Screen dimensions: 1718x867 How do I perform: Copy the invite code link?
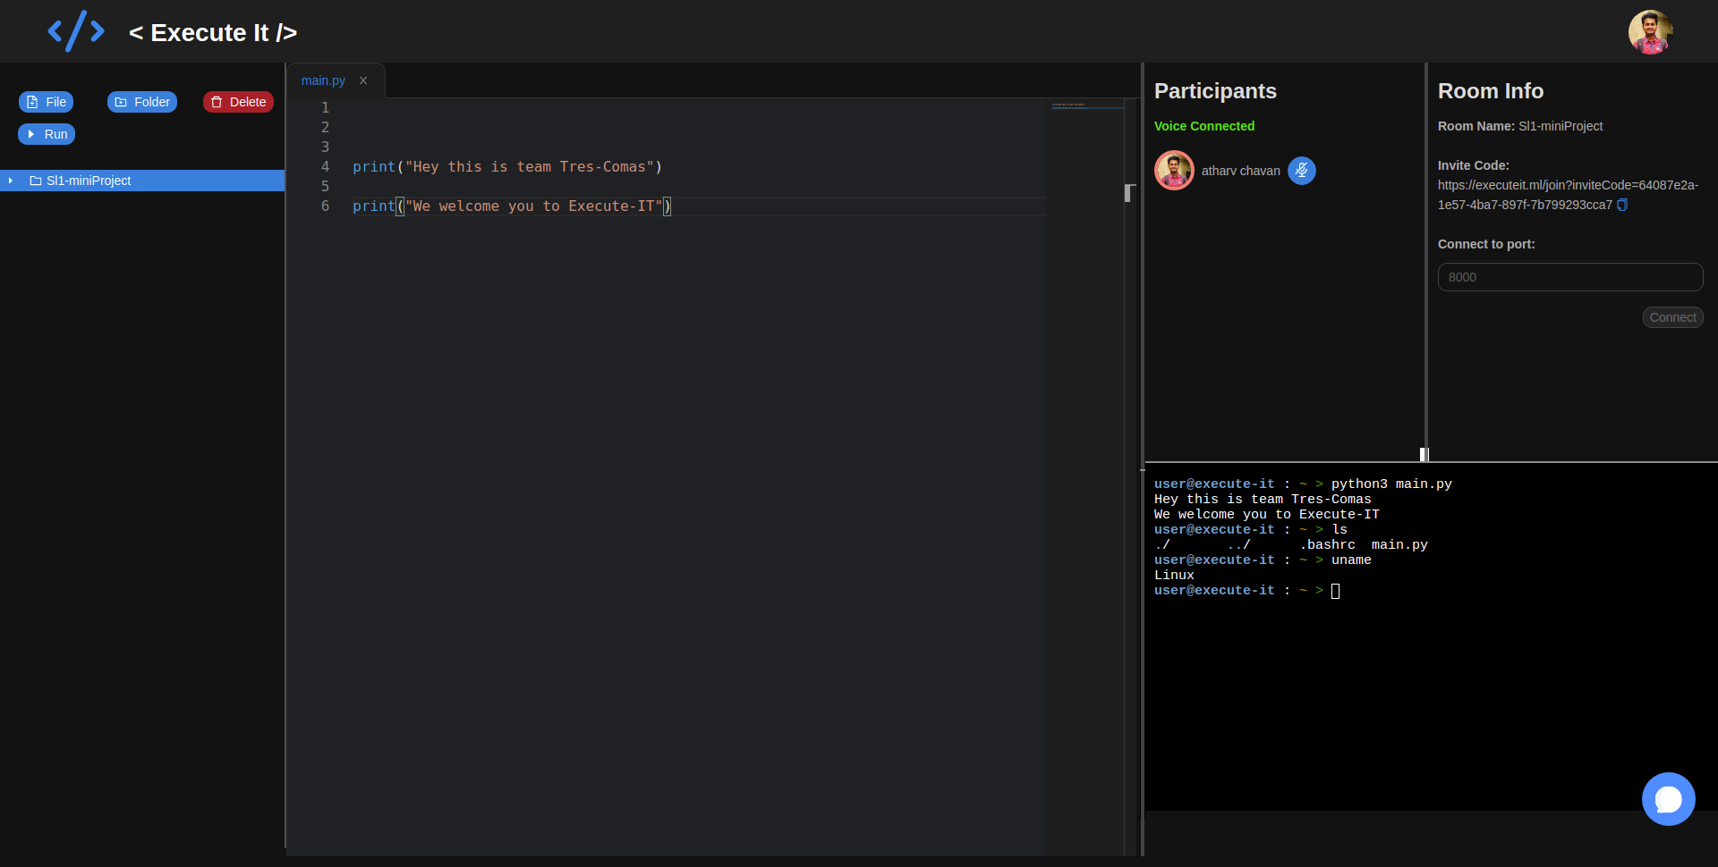(x=1622, y=205)
